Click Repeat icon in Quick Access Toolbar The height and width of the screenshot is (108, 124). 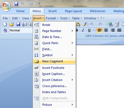pyautogui.click(x=31, y=4)
